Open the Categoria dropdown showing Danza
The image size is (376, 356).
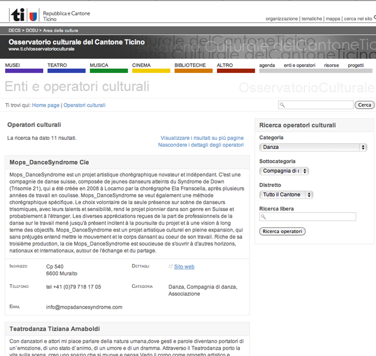tap(313, 147)
